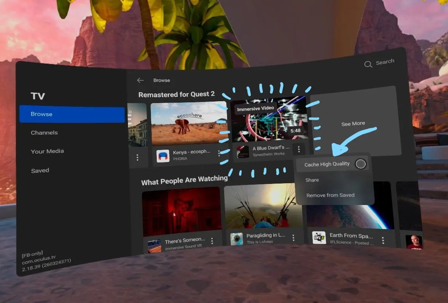Click the PHORIA channel icon
Image resolution: width=448 pixels, height=303 pixels.
click(163, 156)
